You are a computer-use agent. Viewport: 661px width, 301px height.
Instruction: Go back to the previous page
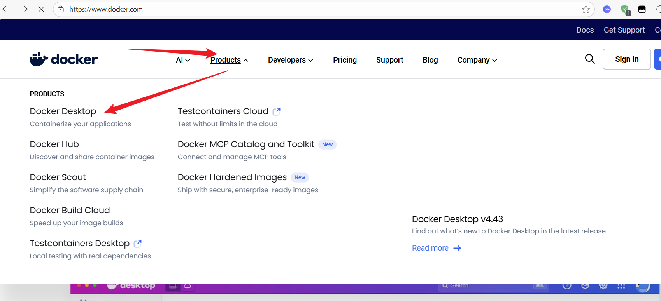coord(7,9)
